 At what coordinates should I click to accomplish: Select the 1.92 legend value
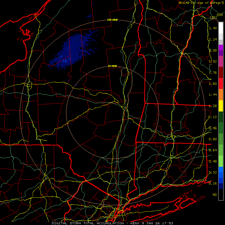[213, 61]
